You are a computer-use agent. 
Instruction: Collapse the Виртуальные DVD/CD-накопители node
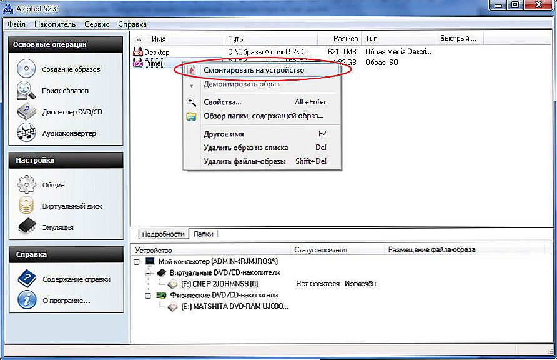pyautogui.click(x=148, y=273)
